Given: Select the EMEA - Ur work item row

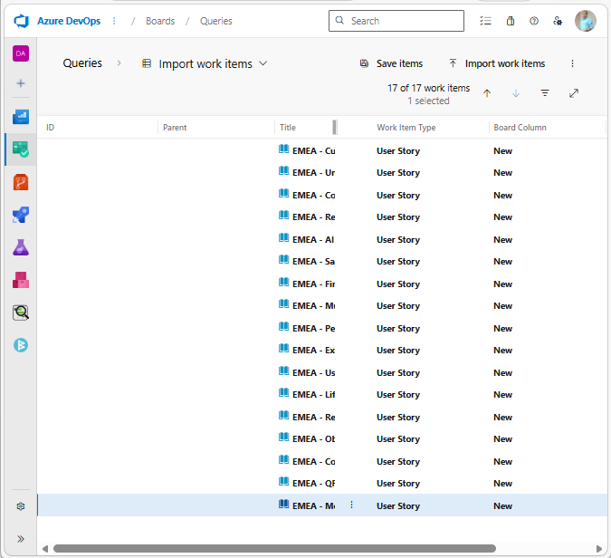Looking at the screenshot, I should coord(322,173).
